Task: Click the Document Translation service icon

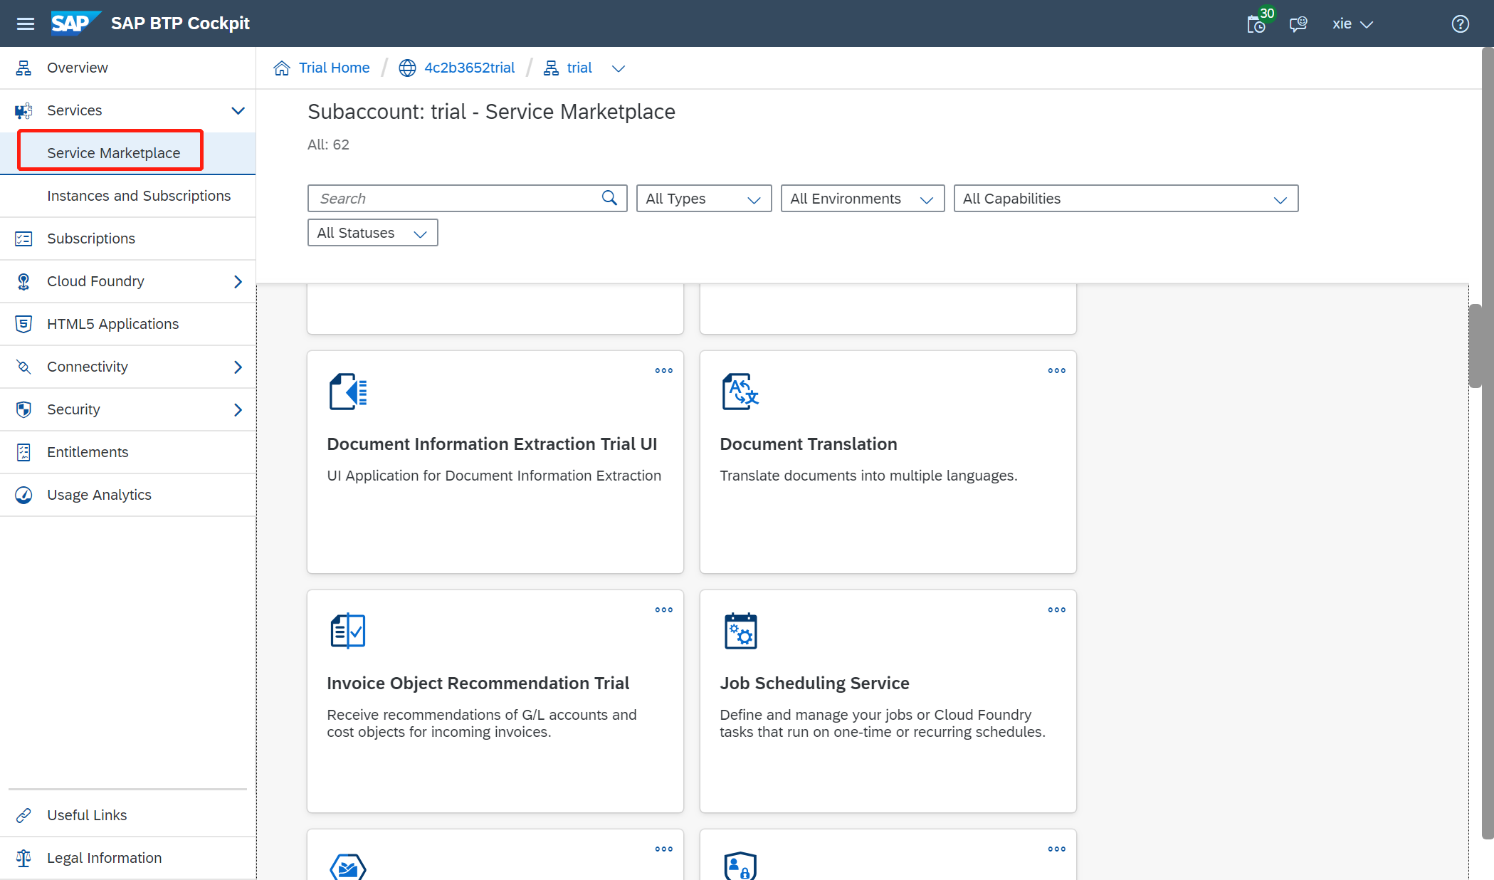Action: click(740, 392)
